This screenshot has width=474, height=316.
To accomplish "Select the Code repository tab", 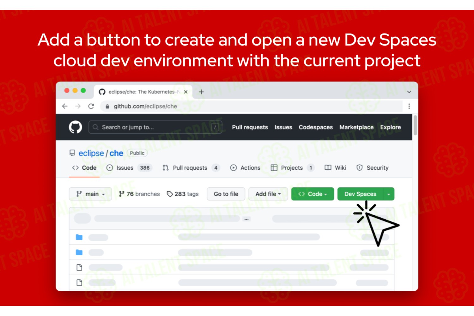I will tap(84, 168).
